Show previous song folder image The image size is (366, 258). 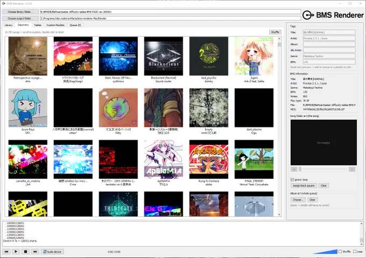[294, 169]
